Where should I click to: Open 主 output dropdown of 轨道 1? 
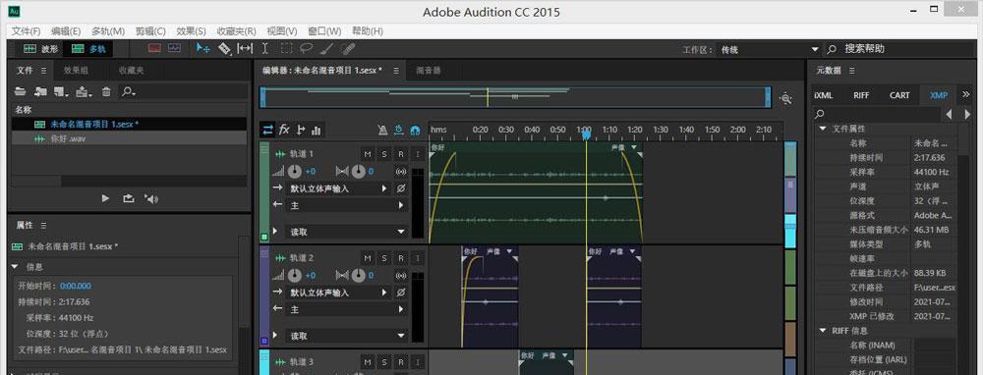pyautogui.click(x=346, y=205)
